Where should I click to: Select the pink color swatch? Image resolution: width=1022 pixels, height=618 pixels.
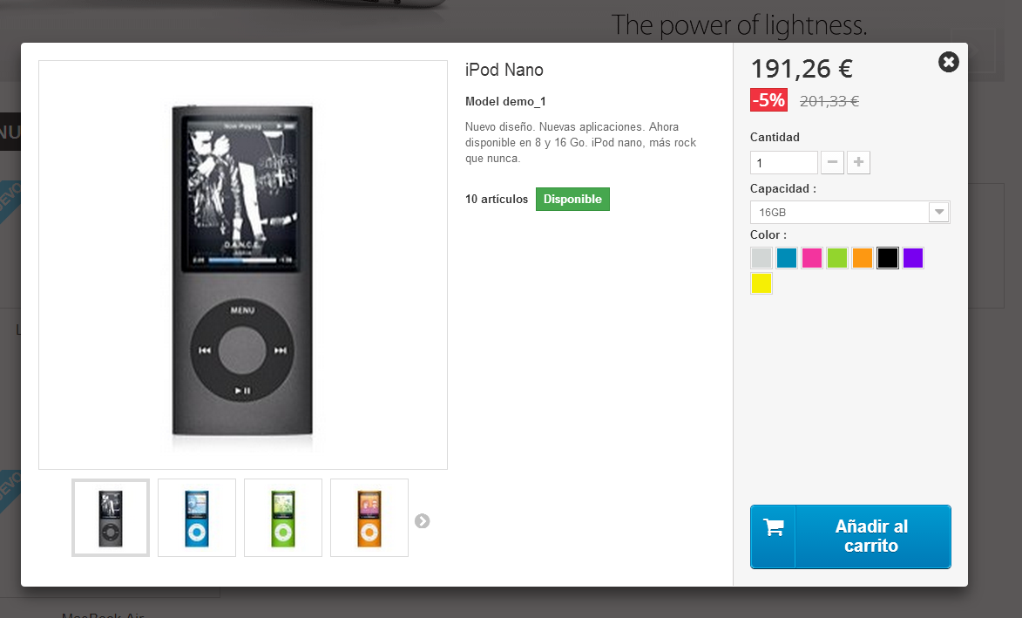811,258
